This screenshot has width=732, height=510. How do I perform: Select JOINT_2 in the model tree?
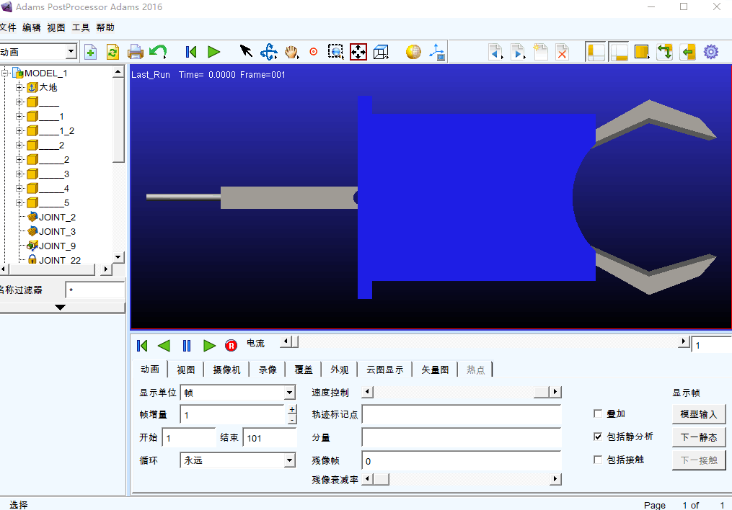57,218
